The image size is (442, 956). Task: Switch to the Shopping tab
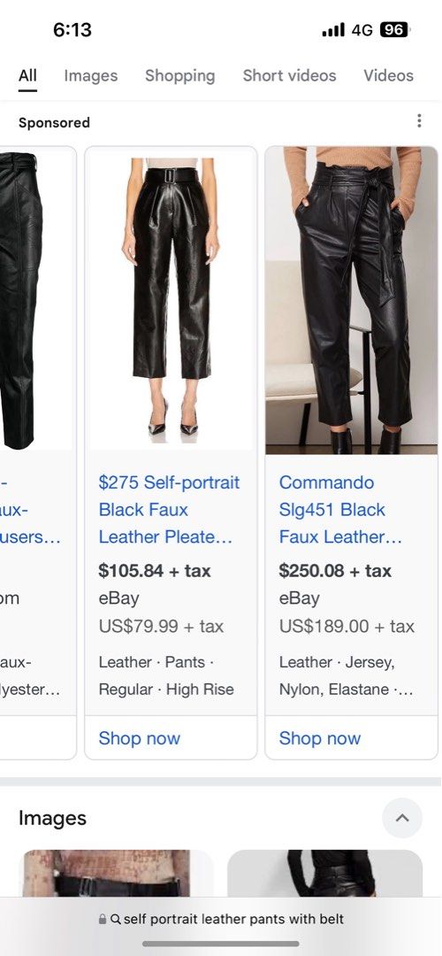(179, 75)
